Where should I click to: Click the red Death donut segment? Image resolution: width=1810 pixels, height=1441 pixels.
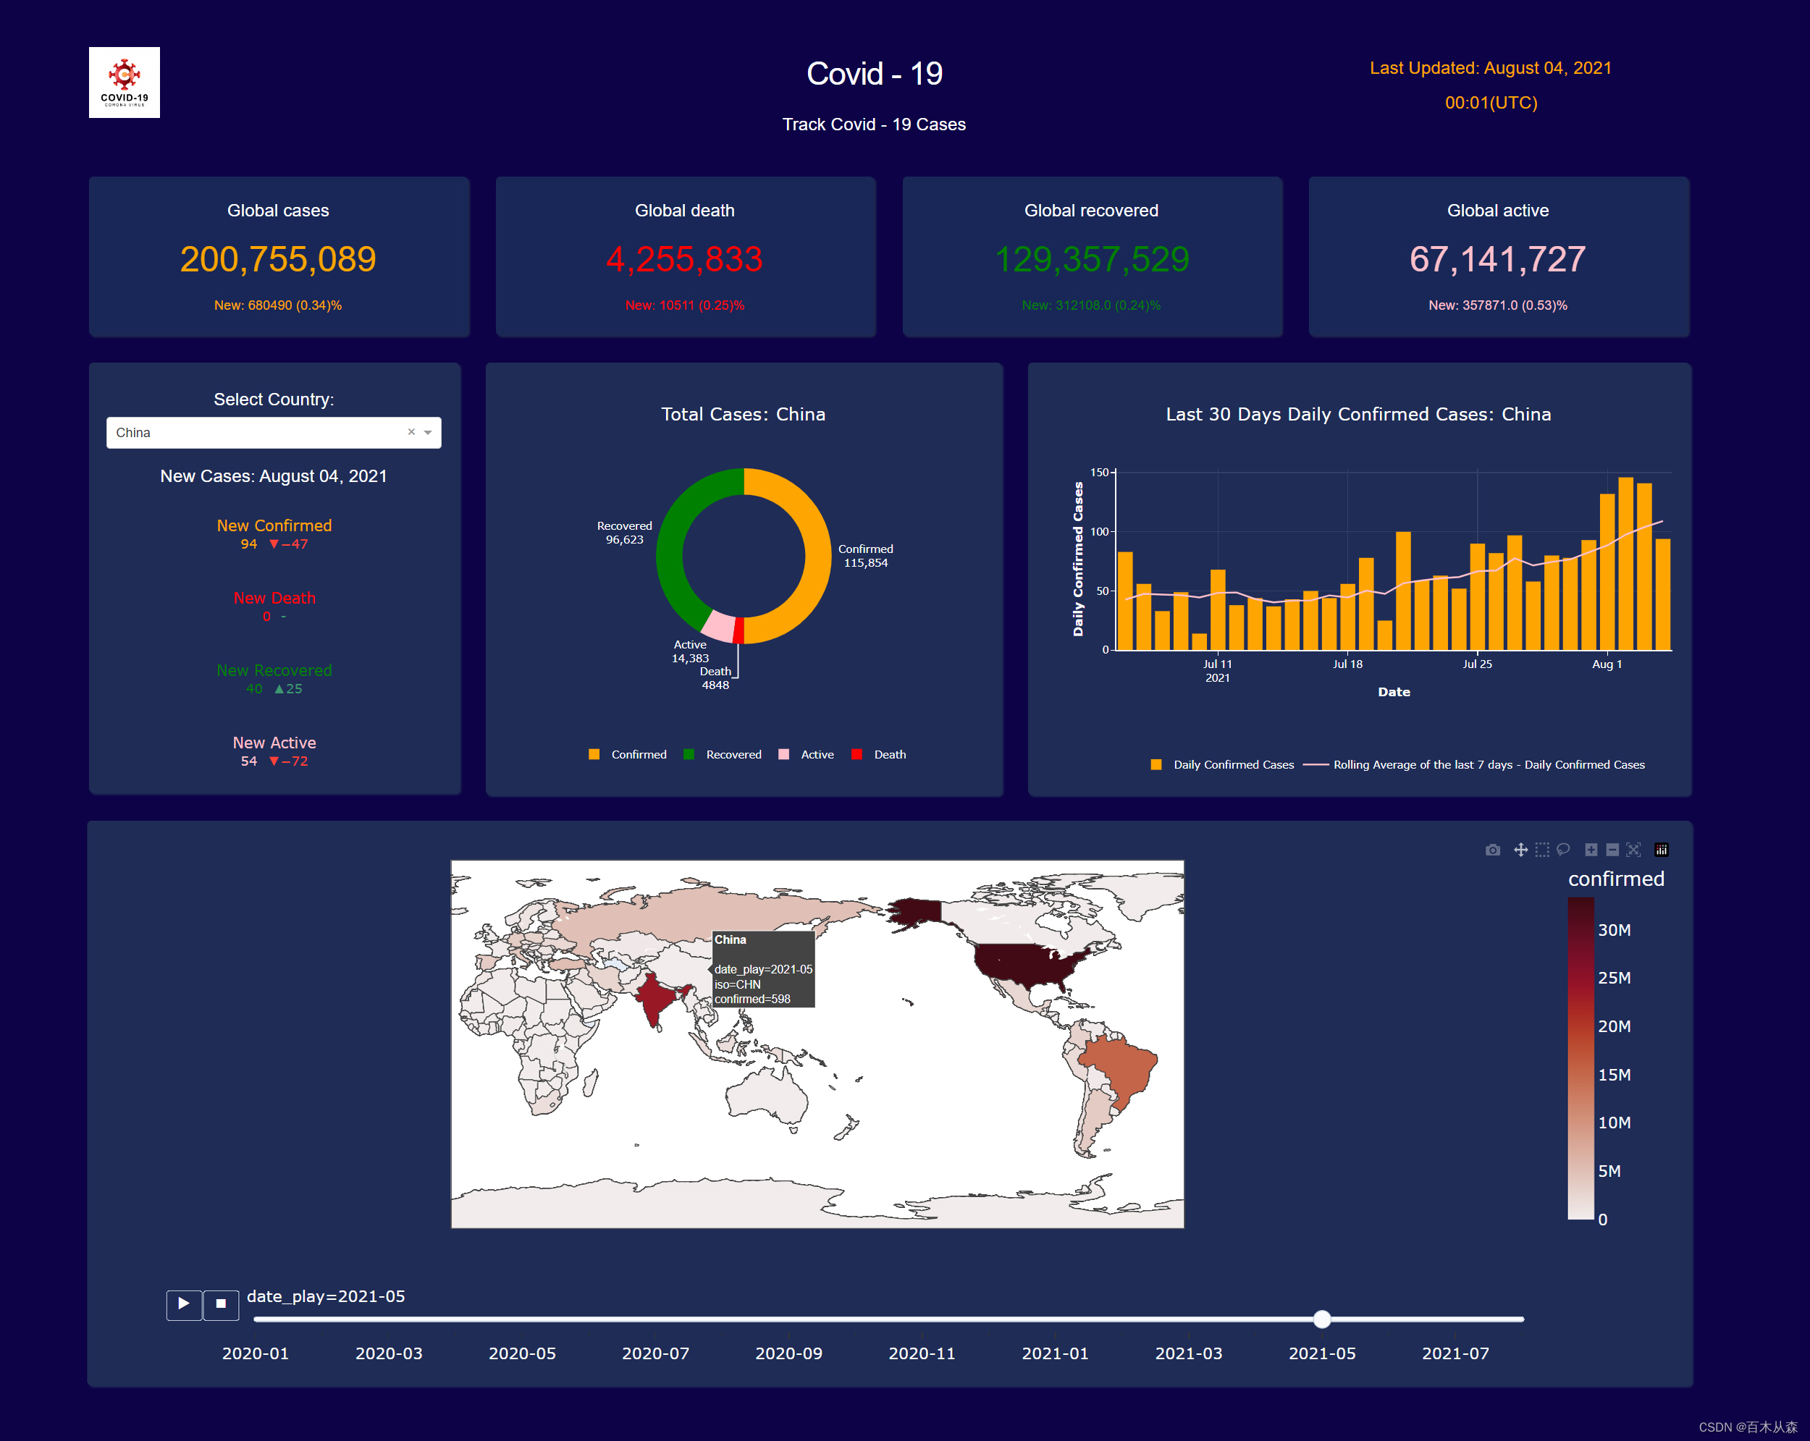[738, 630]
